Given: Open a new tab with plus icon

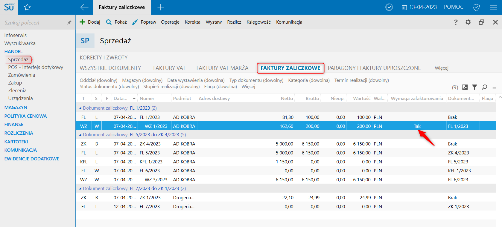Looking at the screenshot, I should (x=161, y=7).
